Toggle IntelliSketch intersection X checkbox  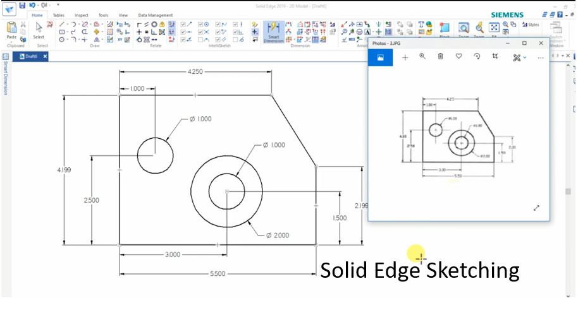pyautogui.click(x=200, y=32)
